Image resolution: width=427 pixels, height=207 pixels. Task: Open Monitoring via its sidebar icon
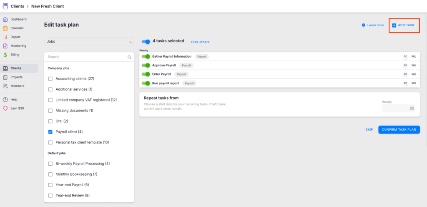tap(5, 45)
